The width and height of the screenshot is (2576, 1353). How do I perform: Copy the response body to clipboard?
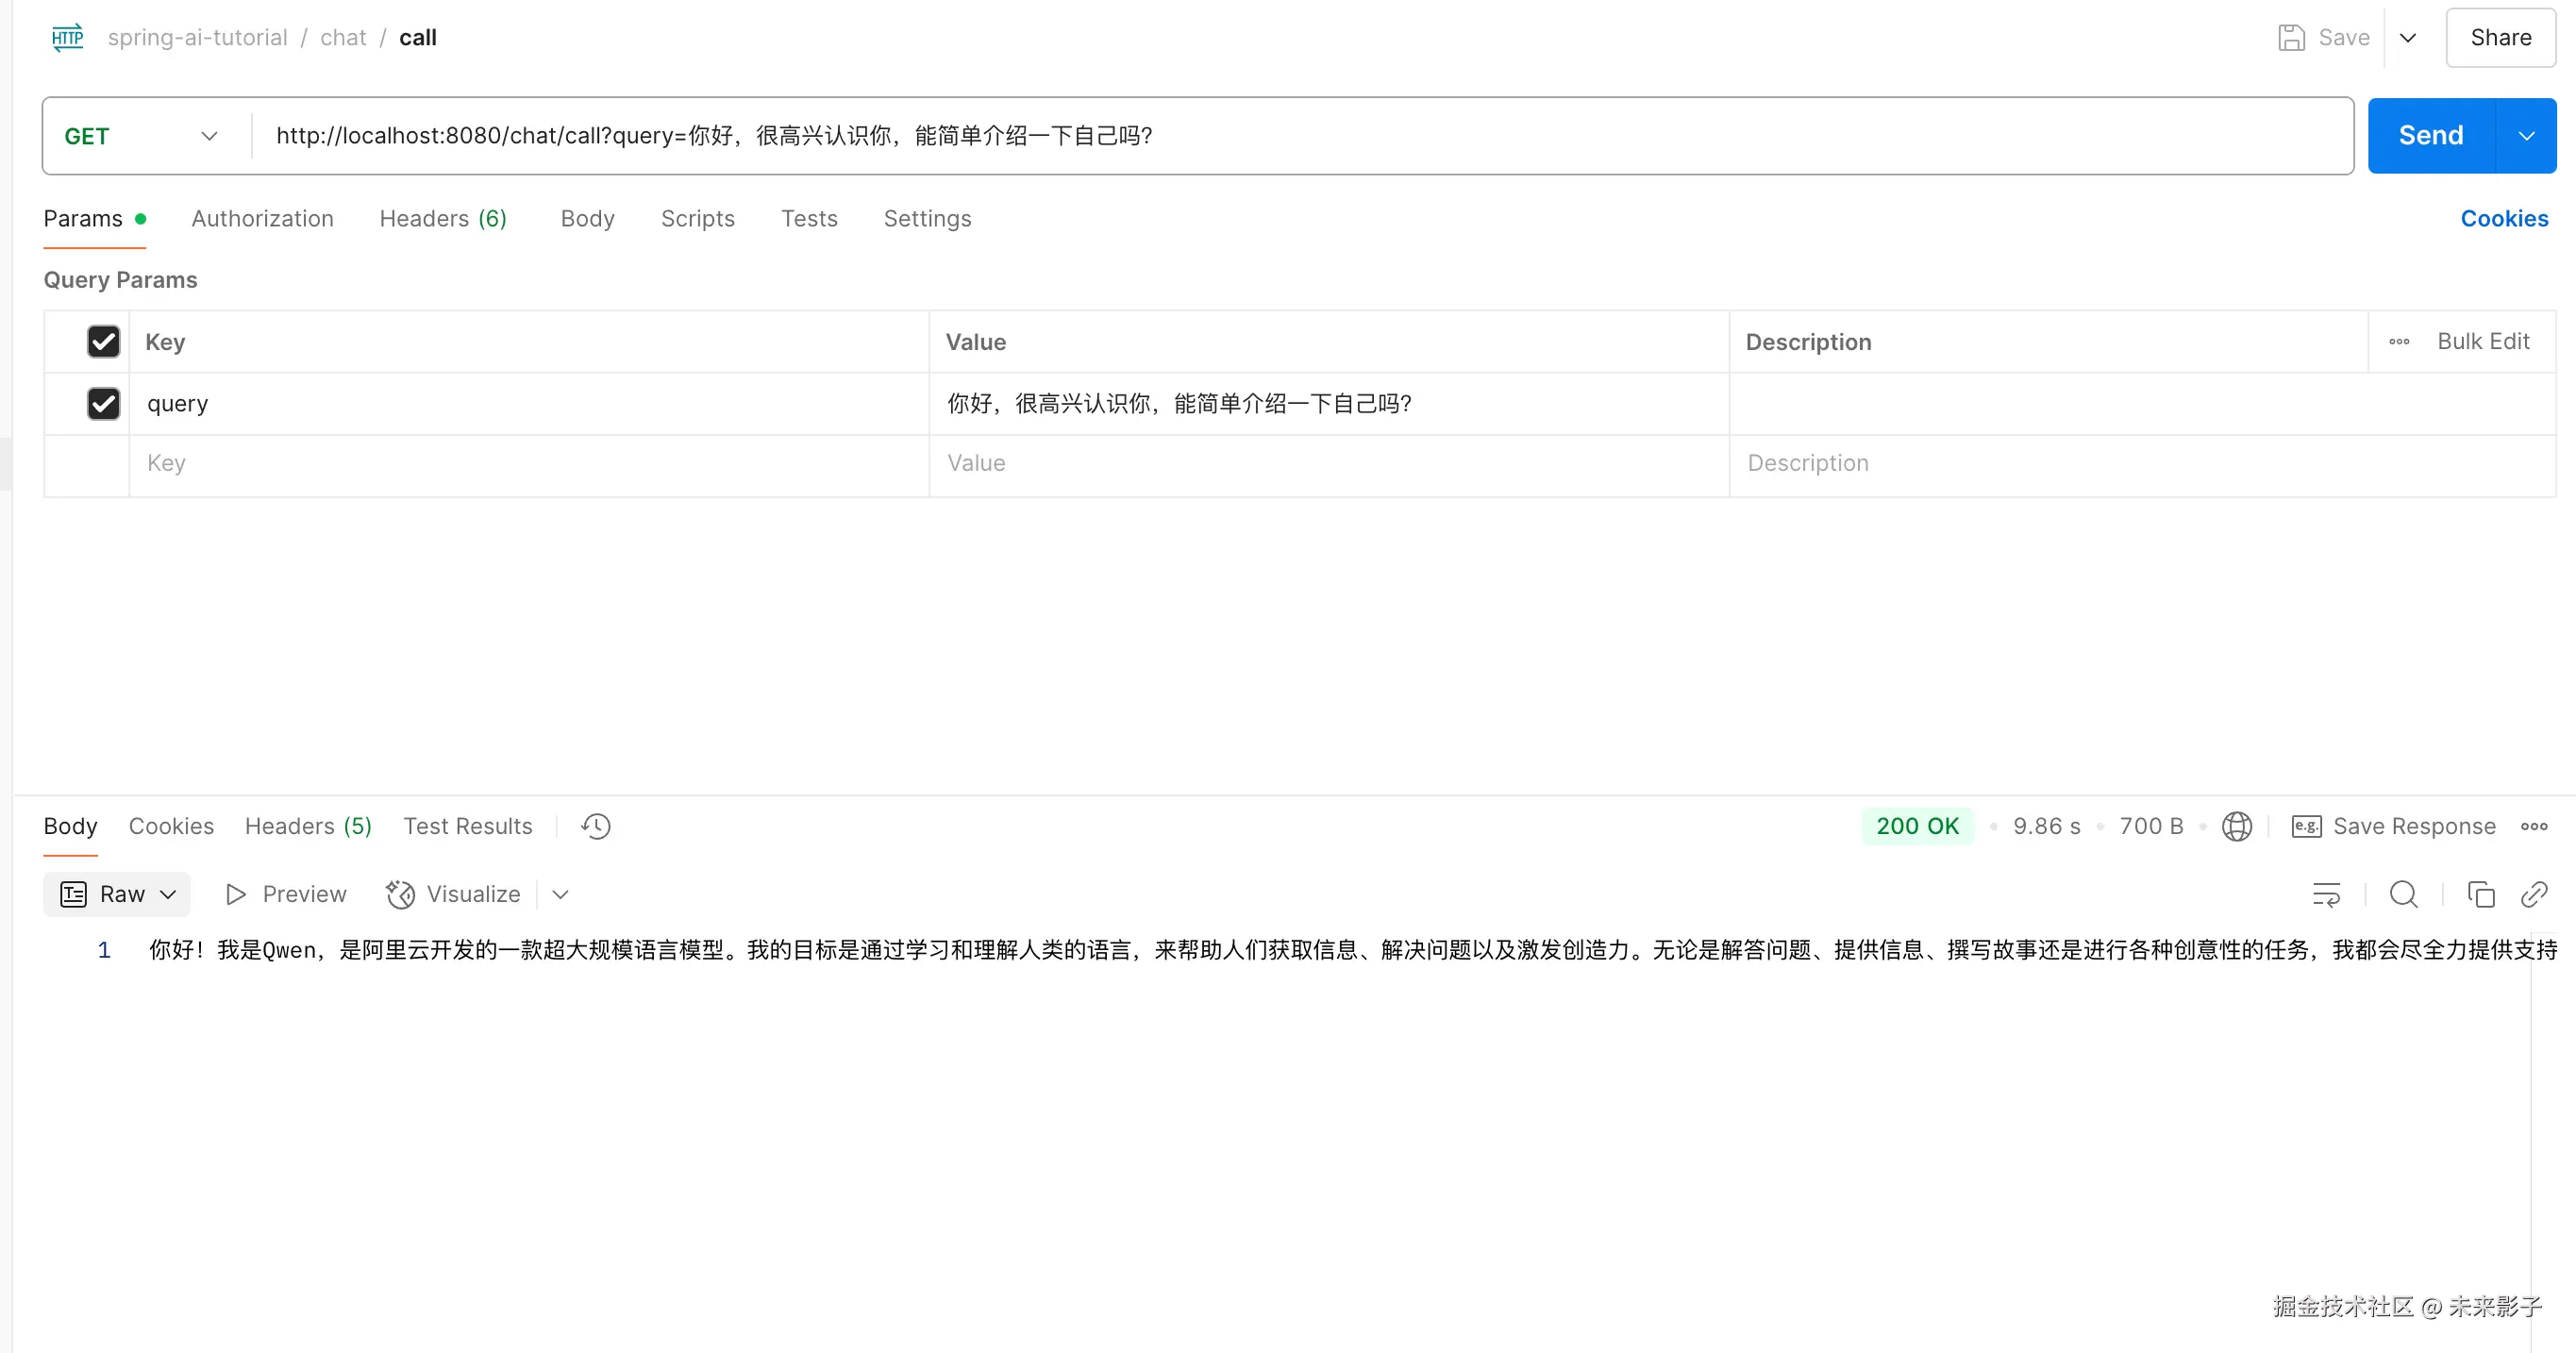point(2480,894)
